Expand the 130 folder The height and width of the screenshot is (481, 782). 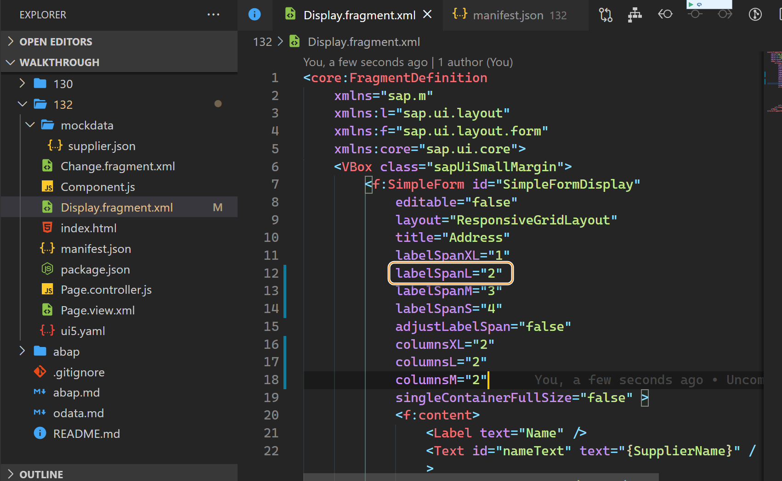(x=63, y=84)
